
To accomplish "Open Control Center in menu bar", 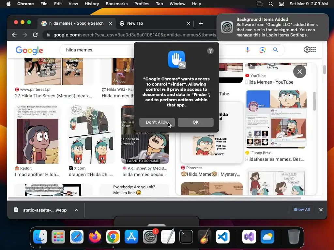I will (x=281, y=4).
